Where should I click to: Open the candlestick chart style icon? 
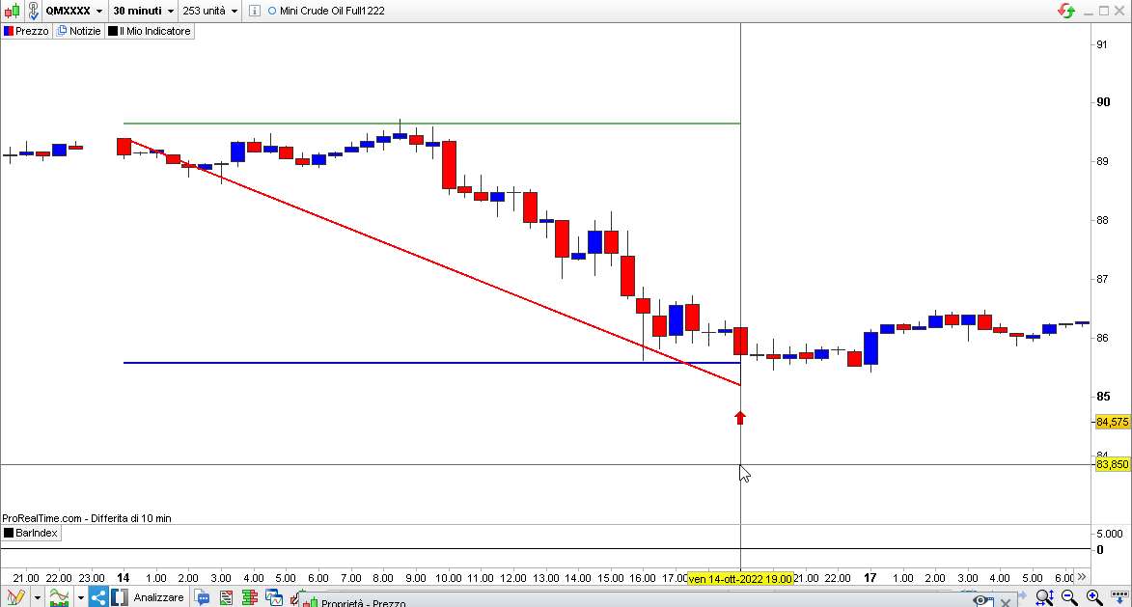(x=13, y=11)
